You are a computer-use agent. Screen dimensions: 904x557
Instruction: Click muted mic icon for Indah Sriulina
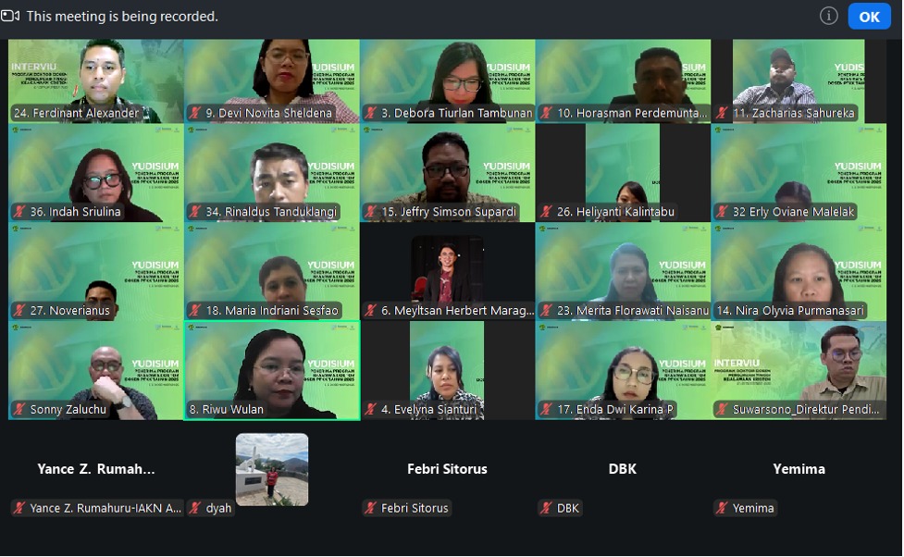pyautogui.click(x=20, y=212)
